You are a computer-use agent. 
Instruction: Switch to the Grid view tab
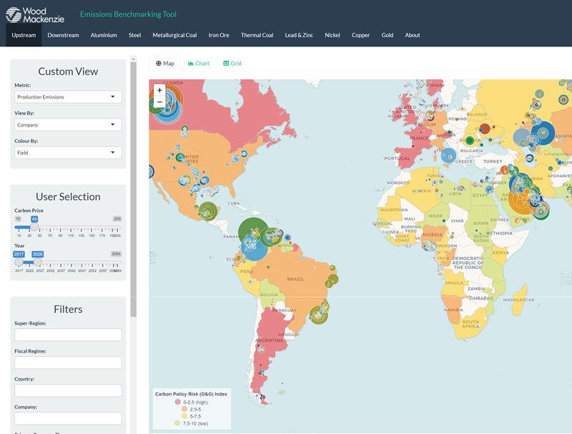pos(232,64)
